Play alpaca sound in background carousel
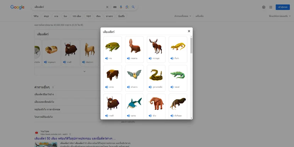The image size is (294, 147). [84, 62]
